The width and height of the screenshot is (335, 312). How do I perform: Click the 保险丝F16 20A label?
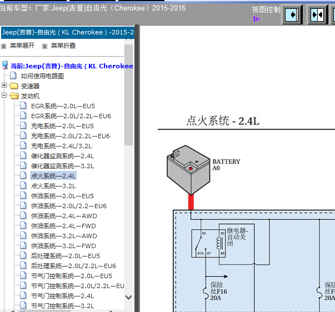click(218, 291)
